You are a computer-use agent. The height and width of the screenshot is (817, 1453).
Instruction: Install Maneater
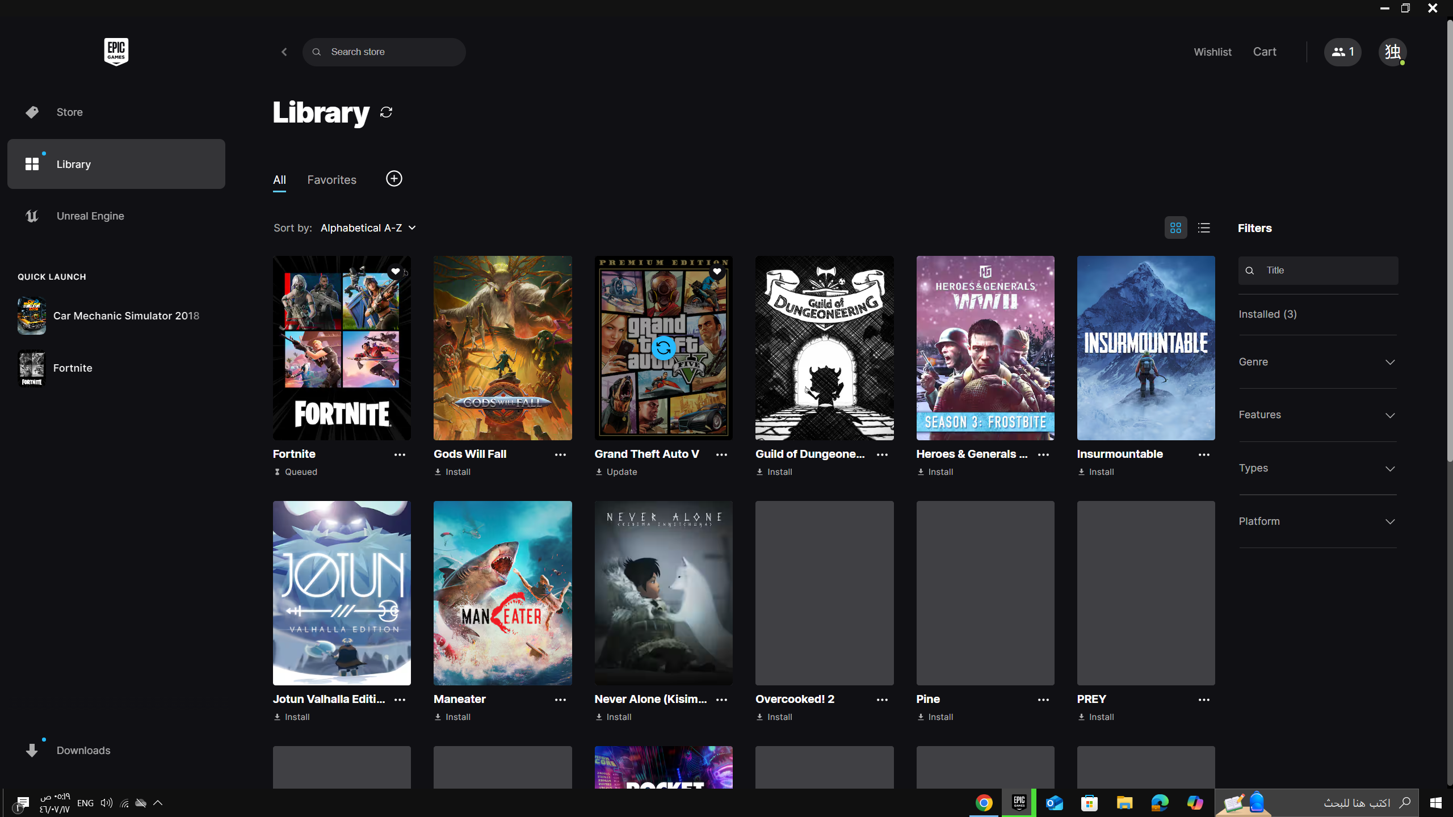pos(452,717)
